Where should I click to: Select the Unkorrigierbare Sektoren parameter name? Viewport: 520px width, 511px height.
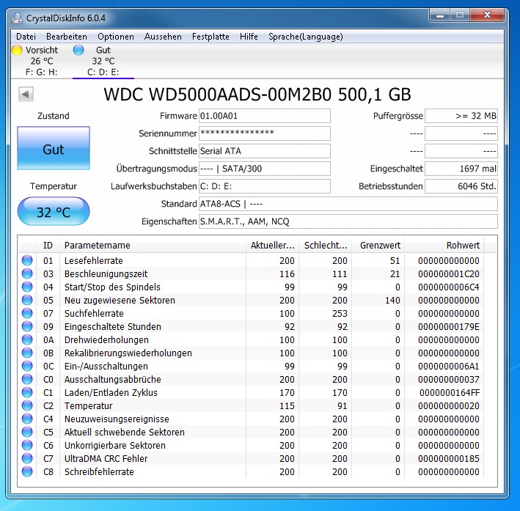pos(114,445)
